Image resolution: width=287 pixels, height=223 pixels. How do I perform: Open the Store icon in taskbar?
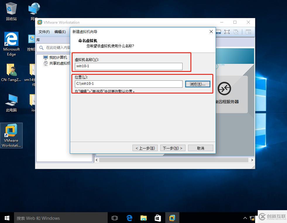pos(158,218)
